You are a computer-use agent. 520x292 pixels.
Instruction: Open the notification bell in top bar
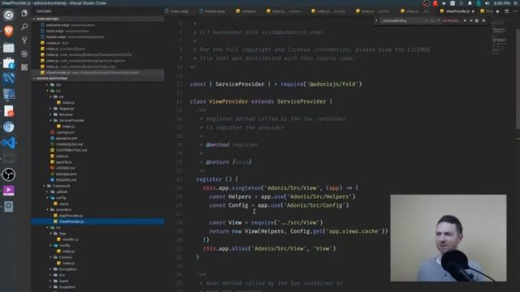coord(470,3)
